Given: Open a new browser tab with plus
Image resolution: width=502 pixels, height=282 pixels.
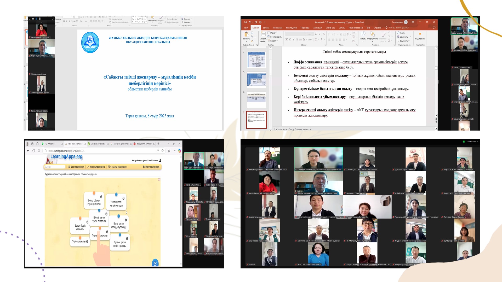Looking at the screenshot, I should tap(158, 144).
